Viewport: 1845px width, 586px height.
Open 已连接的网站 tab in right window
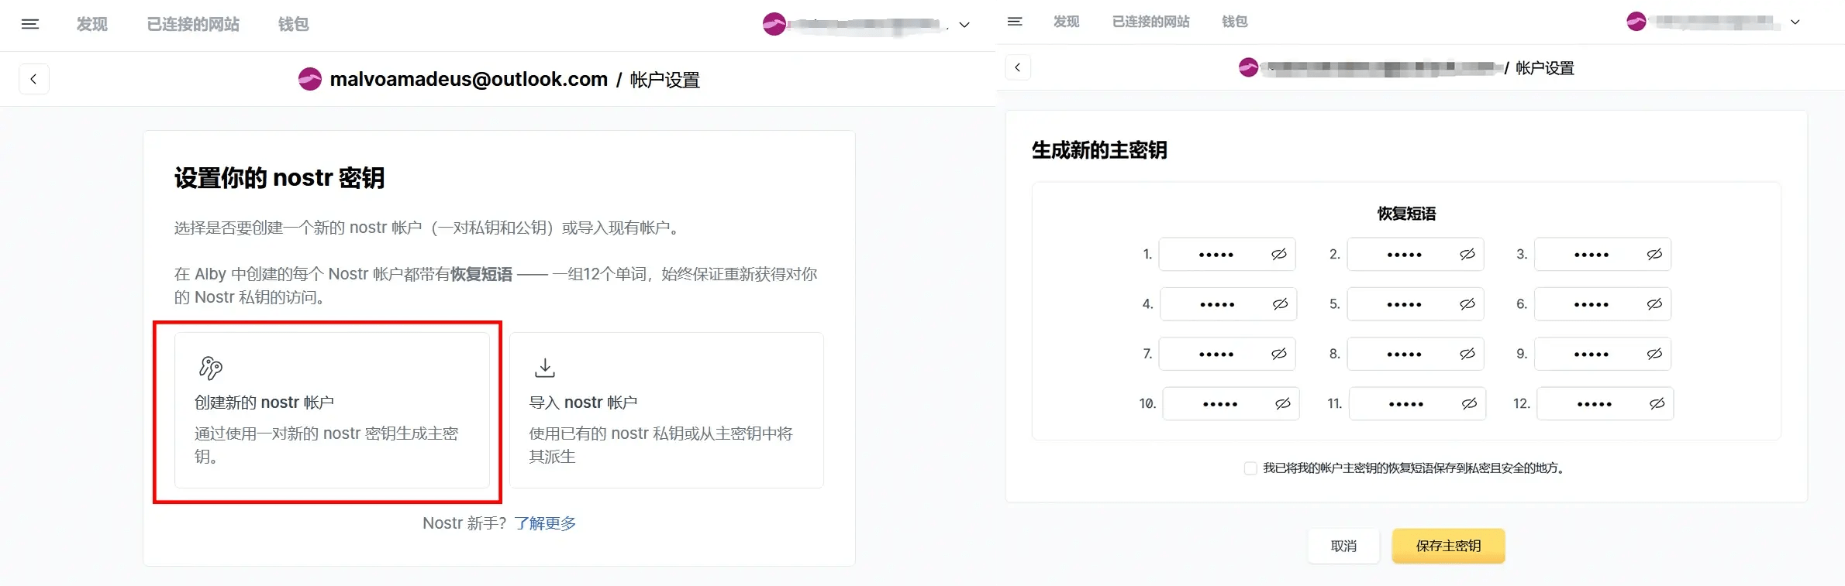pyautogui.click(x=1150, y=22)
